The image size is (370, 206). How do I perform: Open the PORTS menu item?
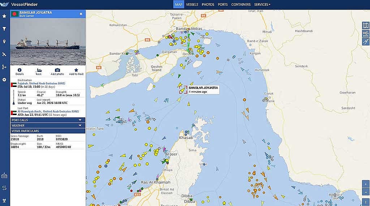pos(223,4)
